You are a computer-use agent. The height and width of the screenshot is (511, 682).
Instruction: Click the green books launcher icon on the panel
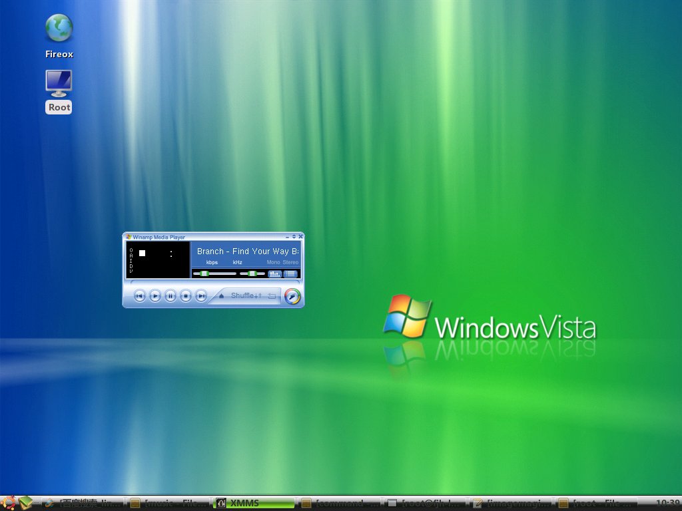[26, 503]
